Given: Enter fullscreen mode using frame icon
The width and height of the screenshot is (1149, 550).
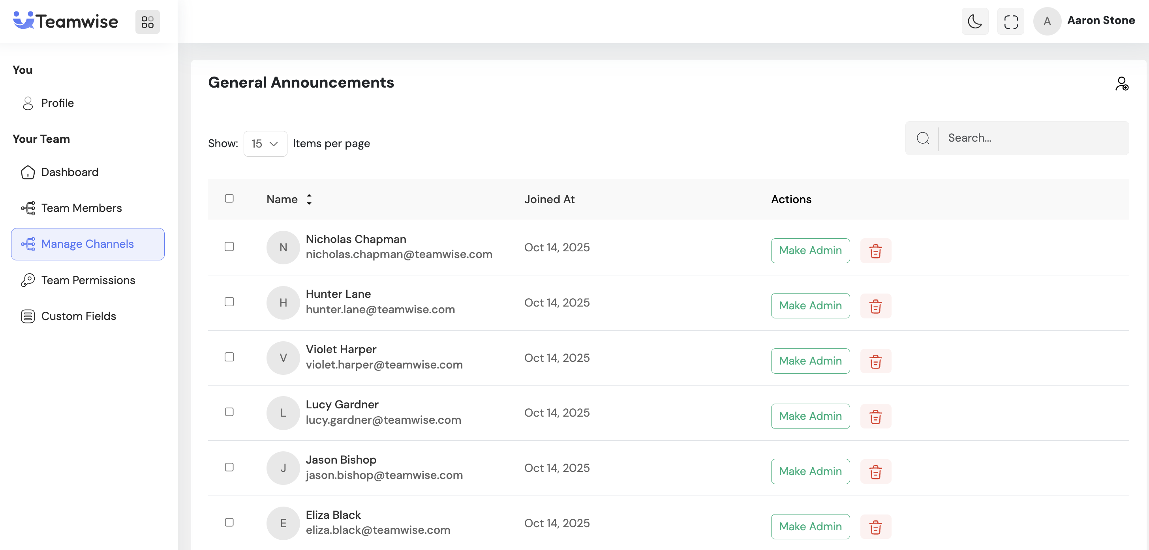Looking at the screenshot, I should [x=1011, y=21].
